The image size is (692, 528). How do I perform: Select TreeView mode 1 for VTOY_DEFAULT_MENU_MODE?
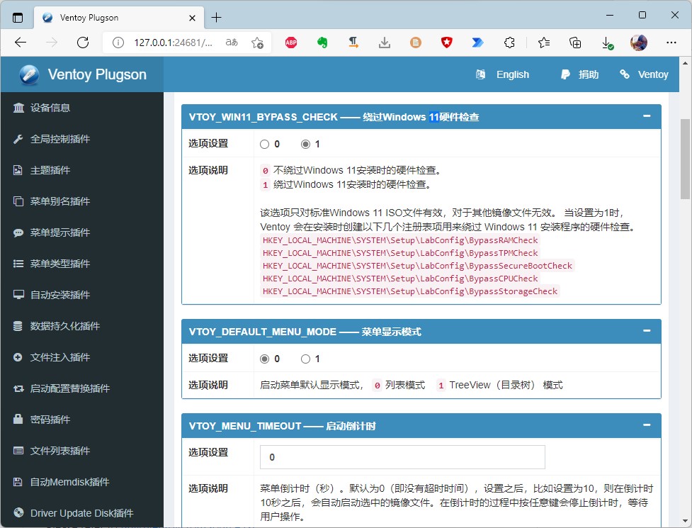click(x=306, y=359)
